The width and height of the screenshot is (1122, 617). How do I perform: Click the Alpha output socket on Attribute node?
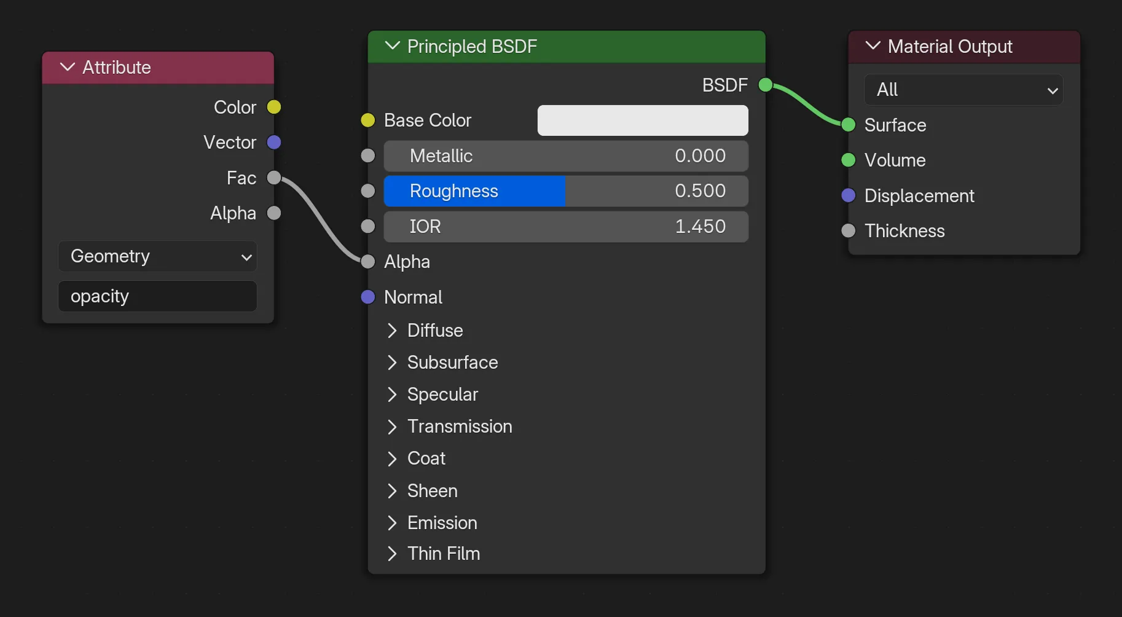[x=274, y=213]
